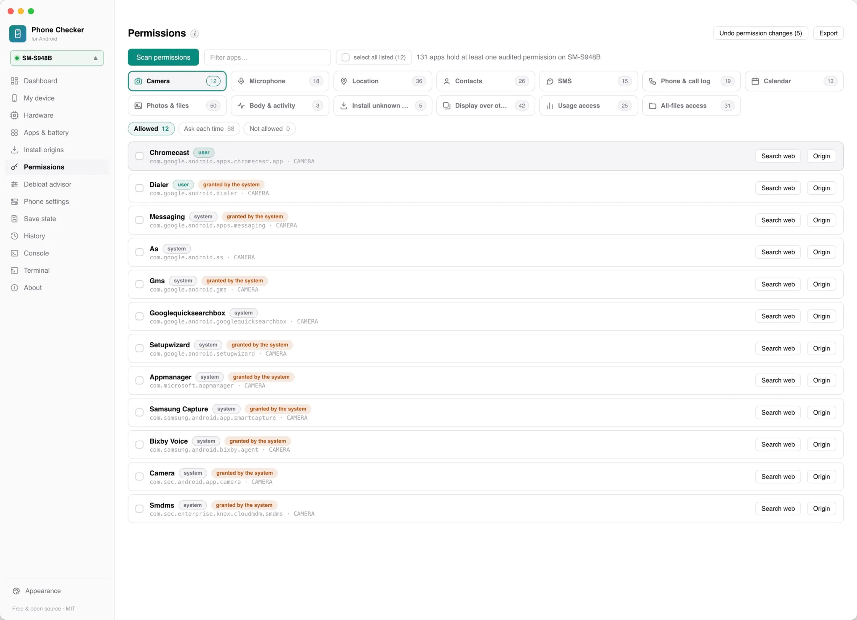
Task: Tick the Bixby Voice checkbox
Action: 139,444
